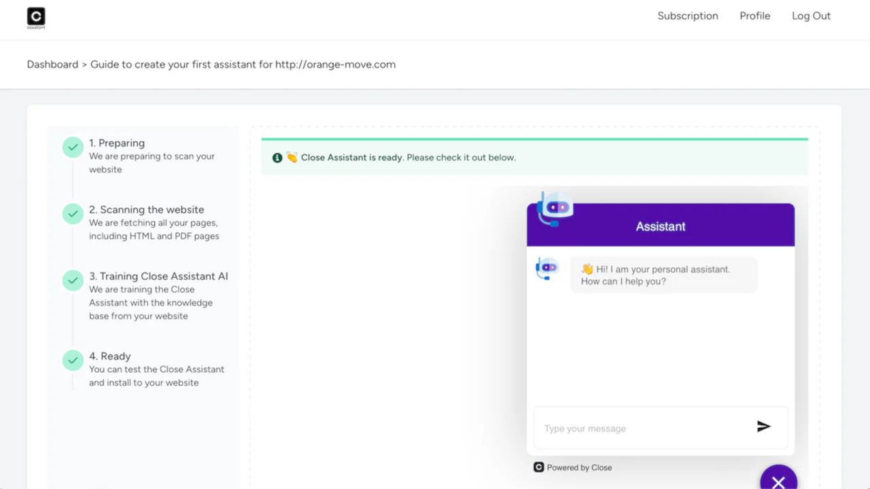870x489 pixels.
Task: Click 'Guide to create your first assistant' breadcrumb
Action: [x=243, y=65]
